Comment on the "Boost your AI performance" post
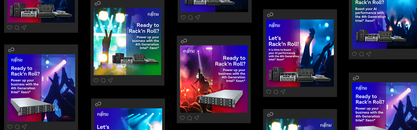 [x=361, y=54]
